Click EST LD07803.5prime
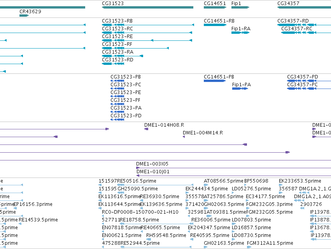Image resolution: width=331 pixels, height=249 pixels. tap(251, 220)
